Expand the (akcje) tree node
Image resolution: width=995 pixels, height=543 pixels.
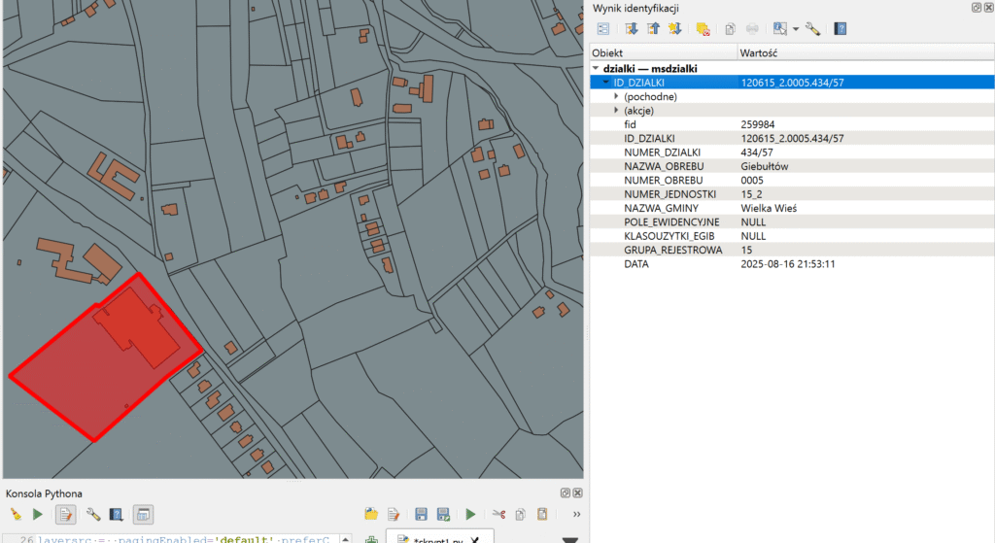click(616, 111)
